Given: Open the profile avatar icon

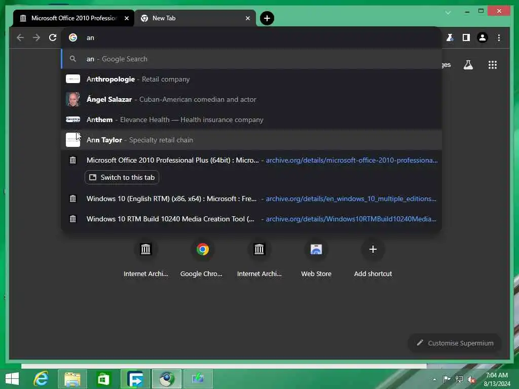Looking at the screenshot, I should pyautogui.click(x=483, y=37).
